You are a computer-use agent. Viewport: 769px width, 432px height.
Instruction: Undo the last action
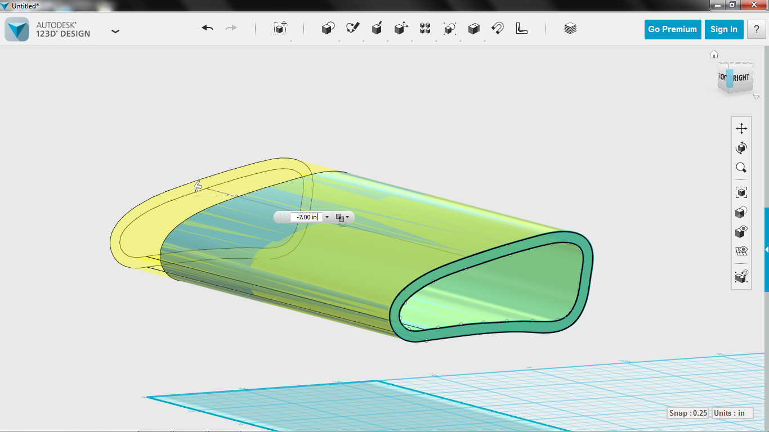(x=208, y=28)
